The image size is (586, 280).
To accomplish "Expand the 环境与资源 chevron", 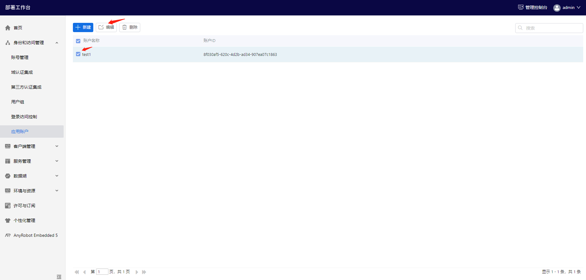I will click(57, 191).
